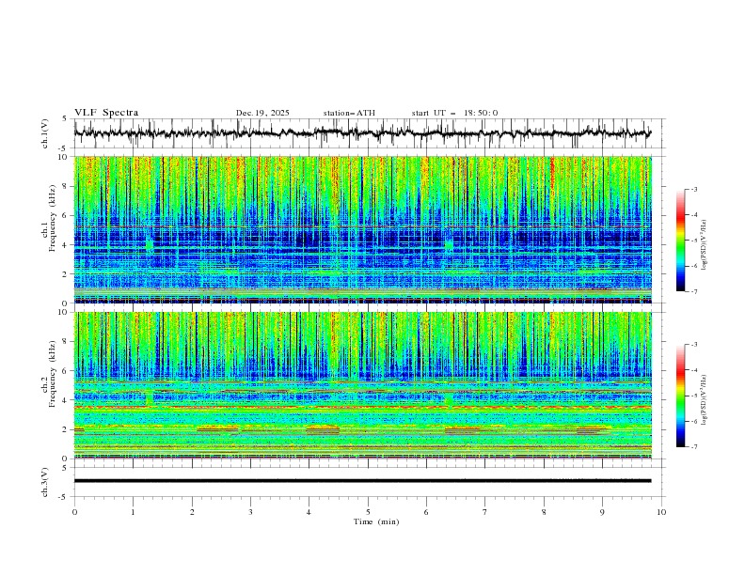Image resolution: width=745 pixels, height=575 pixels.
Task: Click time axis tick label '2'
Action: (x=192, y=512)
